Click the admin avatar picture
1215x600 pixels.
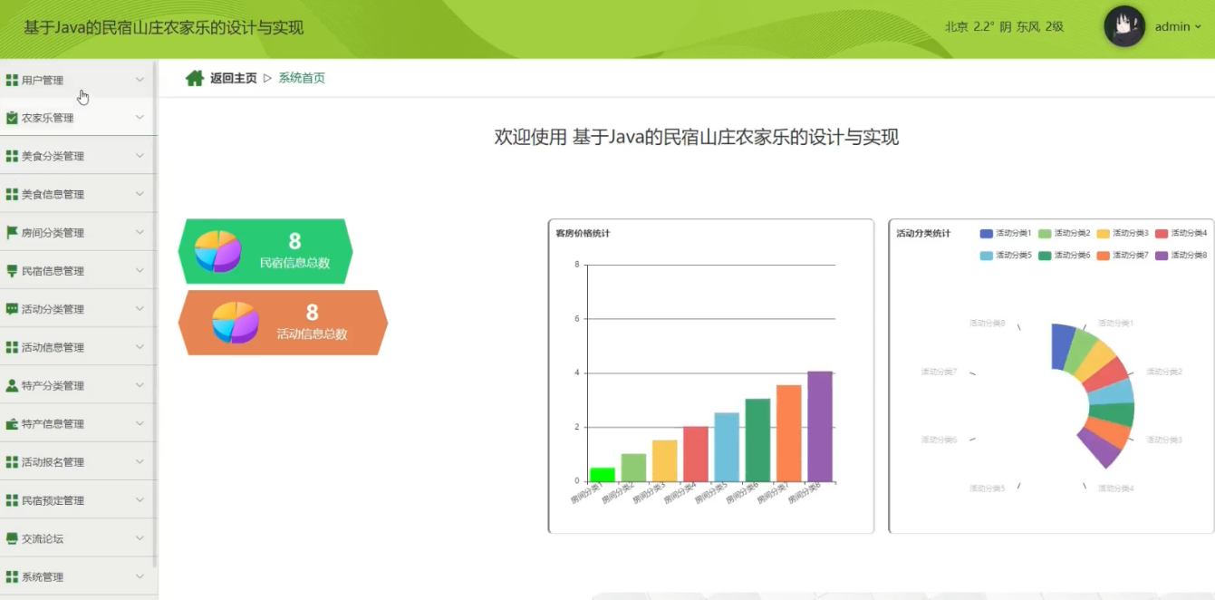[1123, 27]
